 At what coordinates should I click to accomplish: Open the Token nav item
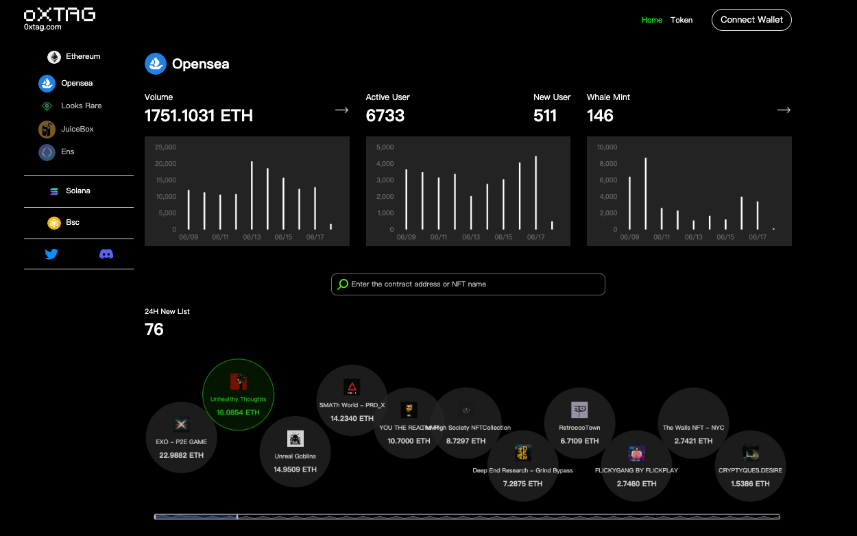(x=681, y=20)
